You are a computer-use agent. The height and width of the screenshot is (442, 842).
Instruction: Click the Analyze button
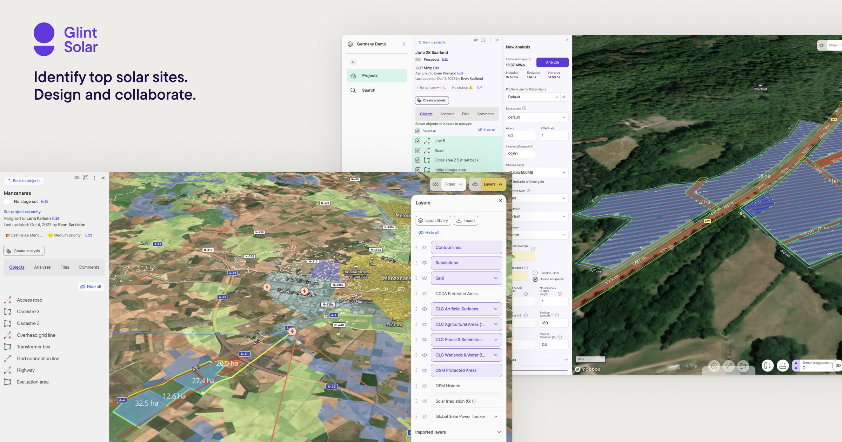[552, 62]
